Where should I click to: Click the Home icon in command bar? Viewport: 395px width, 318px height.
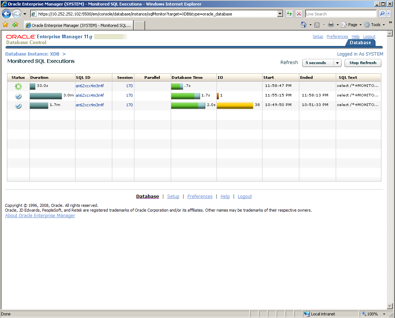pos(304,25)
